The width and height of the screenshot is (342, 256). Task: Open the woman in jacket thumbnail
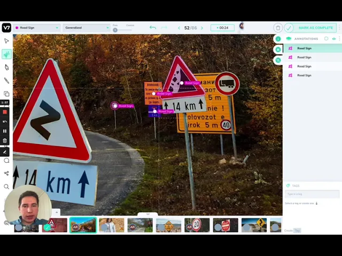[112, 225]
